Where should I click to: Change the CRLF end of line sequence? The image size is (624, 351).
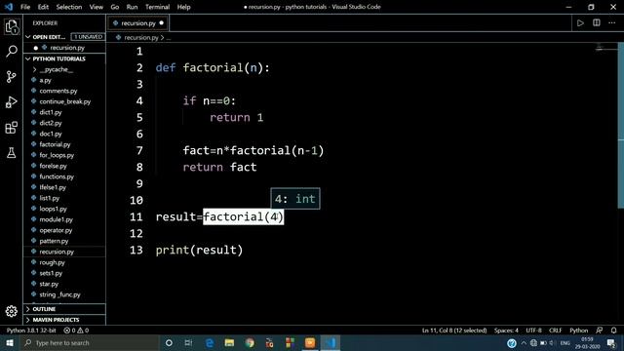[555, 331]
